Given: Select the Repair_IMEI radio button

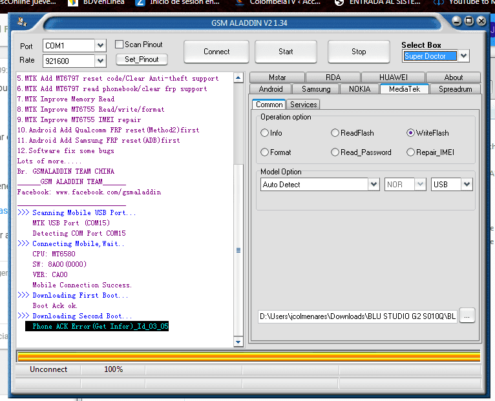Looking at the screenshot, I should [410, 152].
